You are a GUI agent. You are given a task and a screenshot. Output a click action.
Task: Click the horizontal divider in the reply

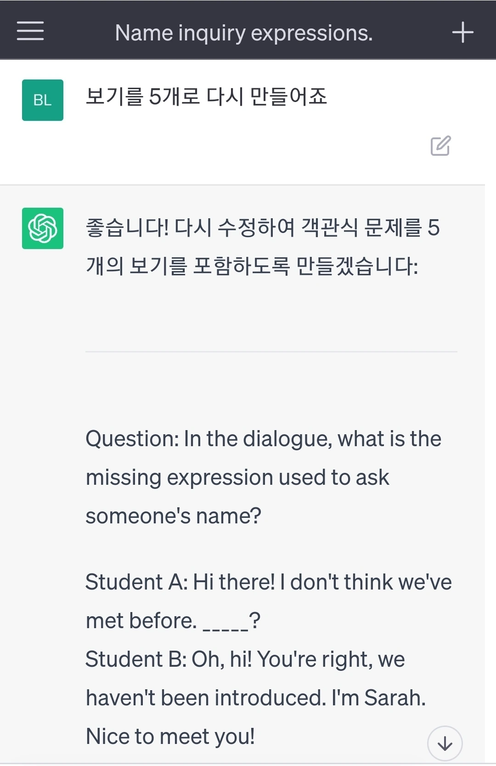pos(271,352)
